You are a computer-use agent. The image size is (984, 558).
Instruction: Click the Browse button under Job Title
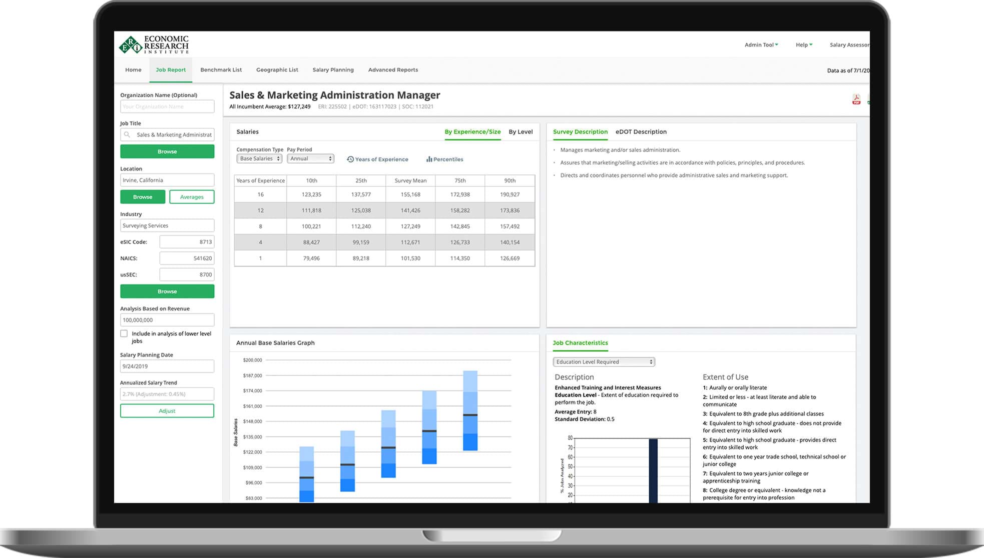point(167,151)
